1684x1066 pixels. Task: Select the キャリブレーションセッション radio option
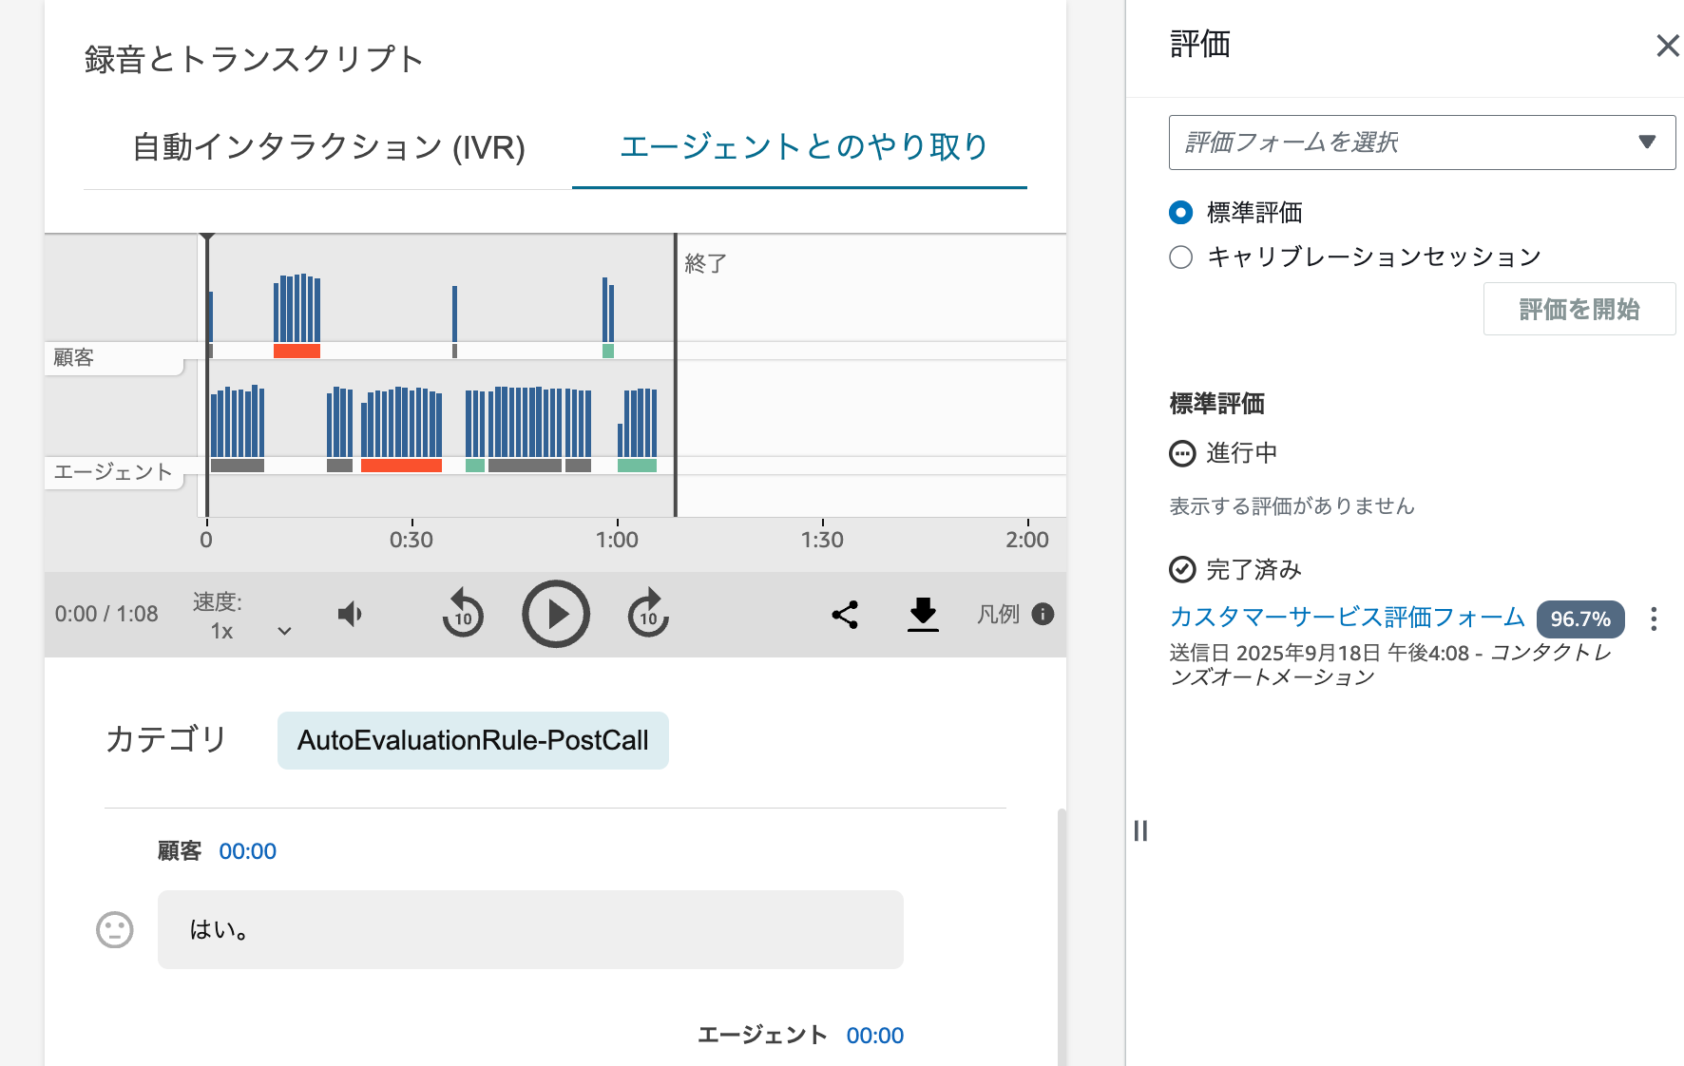coord(1181,257)
